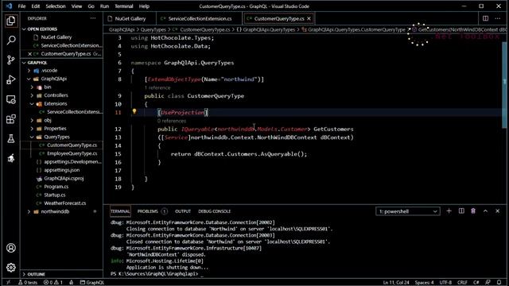Viewport: 509px width, 286px height.
Task: Create a new terminal with plus icon
Action: click(449, 211)
